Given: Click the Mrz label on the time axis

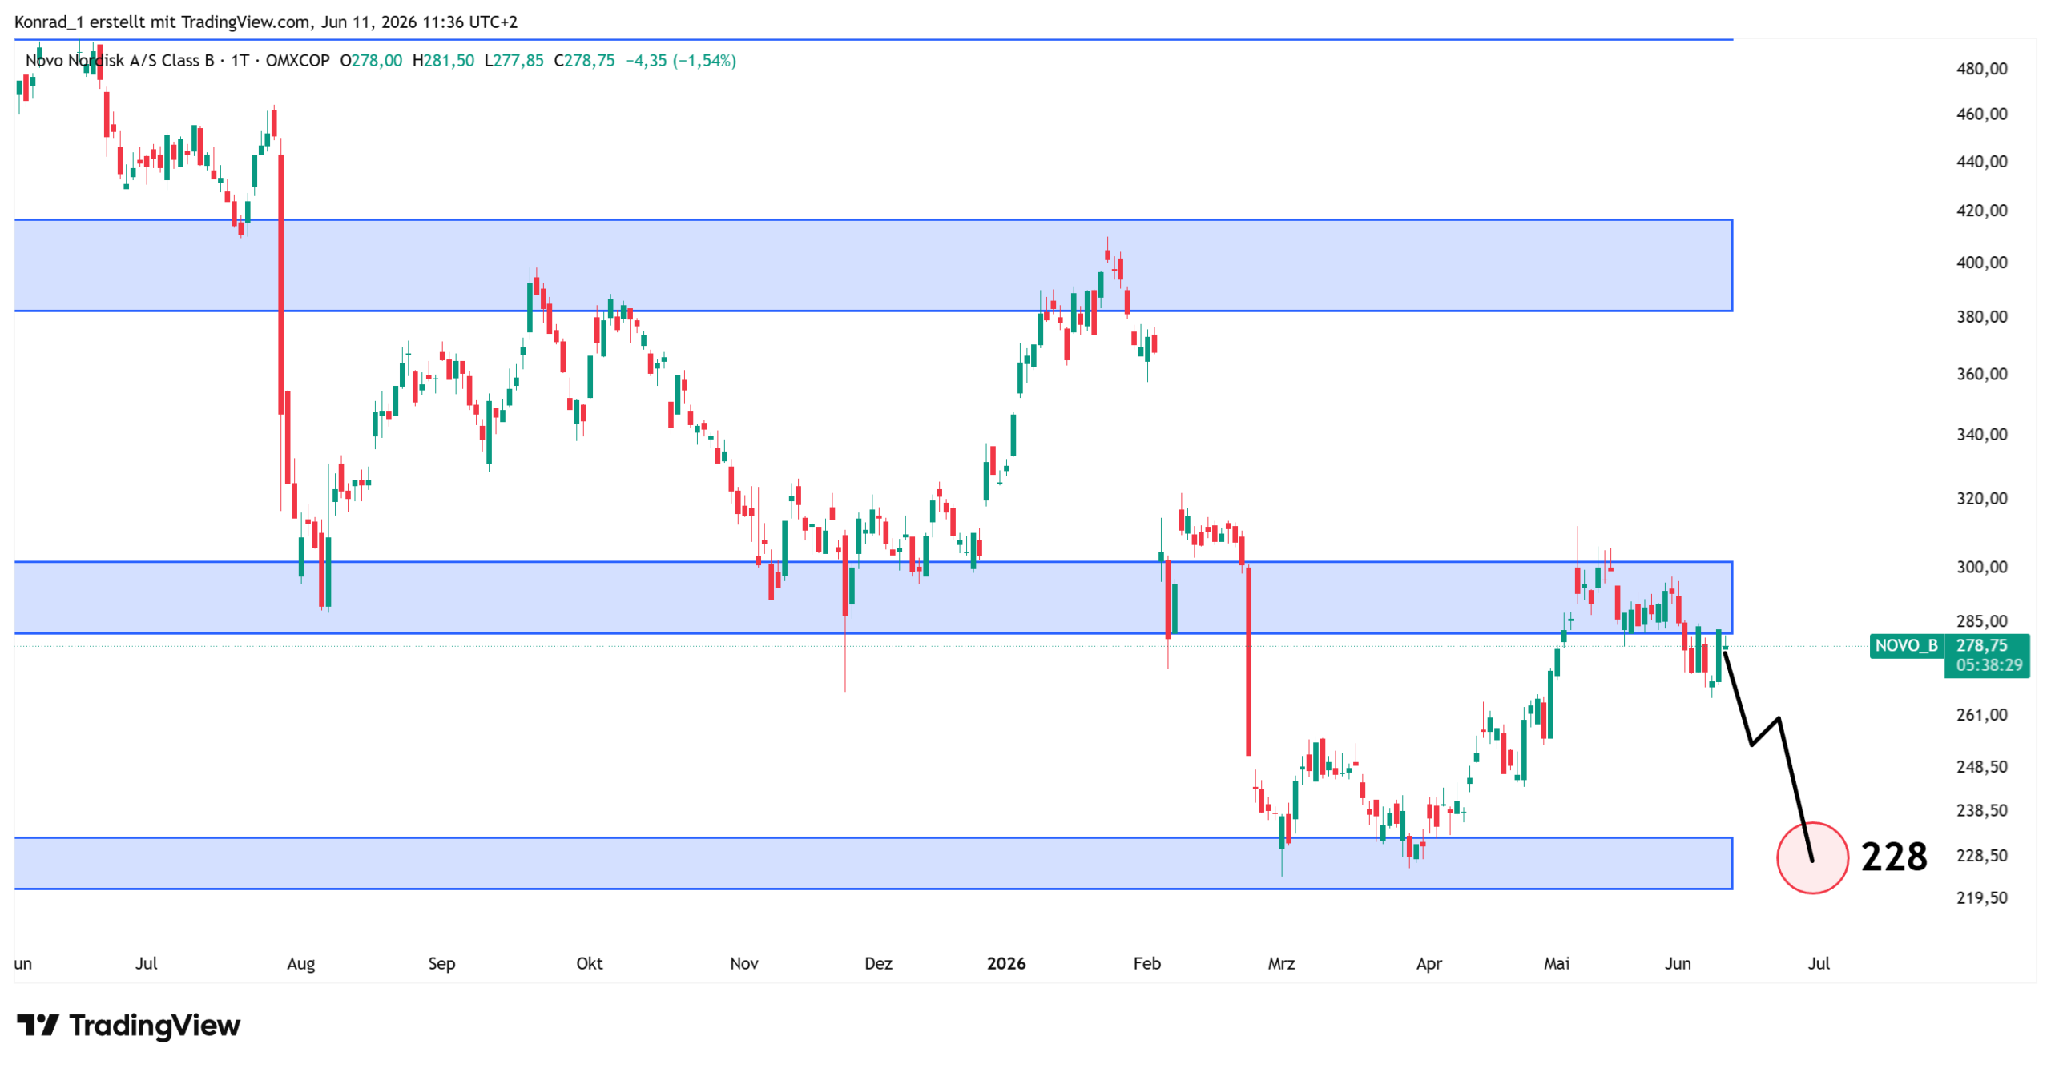Looking at the screenshot, I should pyautogui.click(x=1282, y=963).
